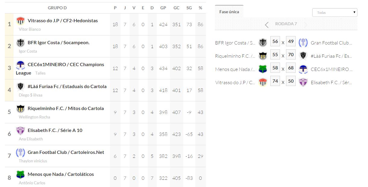Screen dimensions: 368x187
Task: Click Riquelminho F.C. crest in standings table
Action: (20, 109)
